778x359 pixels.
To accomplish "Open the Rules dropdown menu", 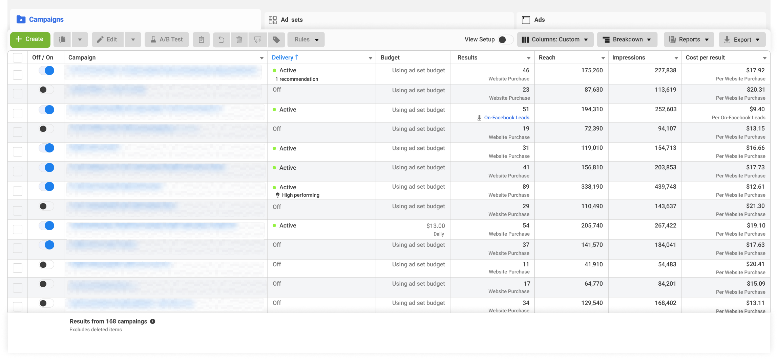I will point(306,40).
